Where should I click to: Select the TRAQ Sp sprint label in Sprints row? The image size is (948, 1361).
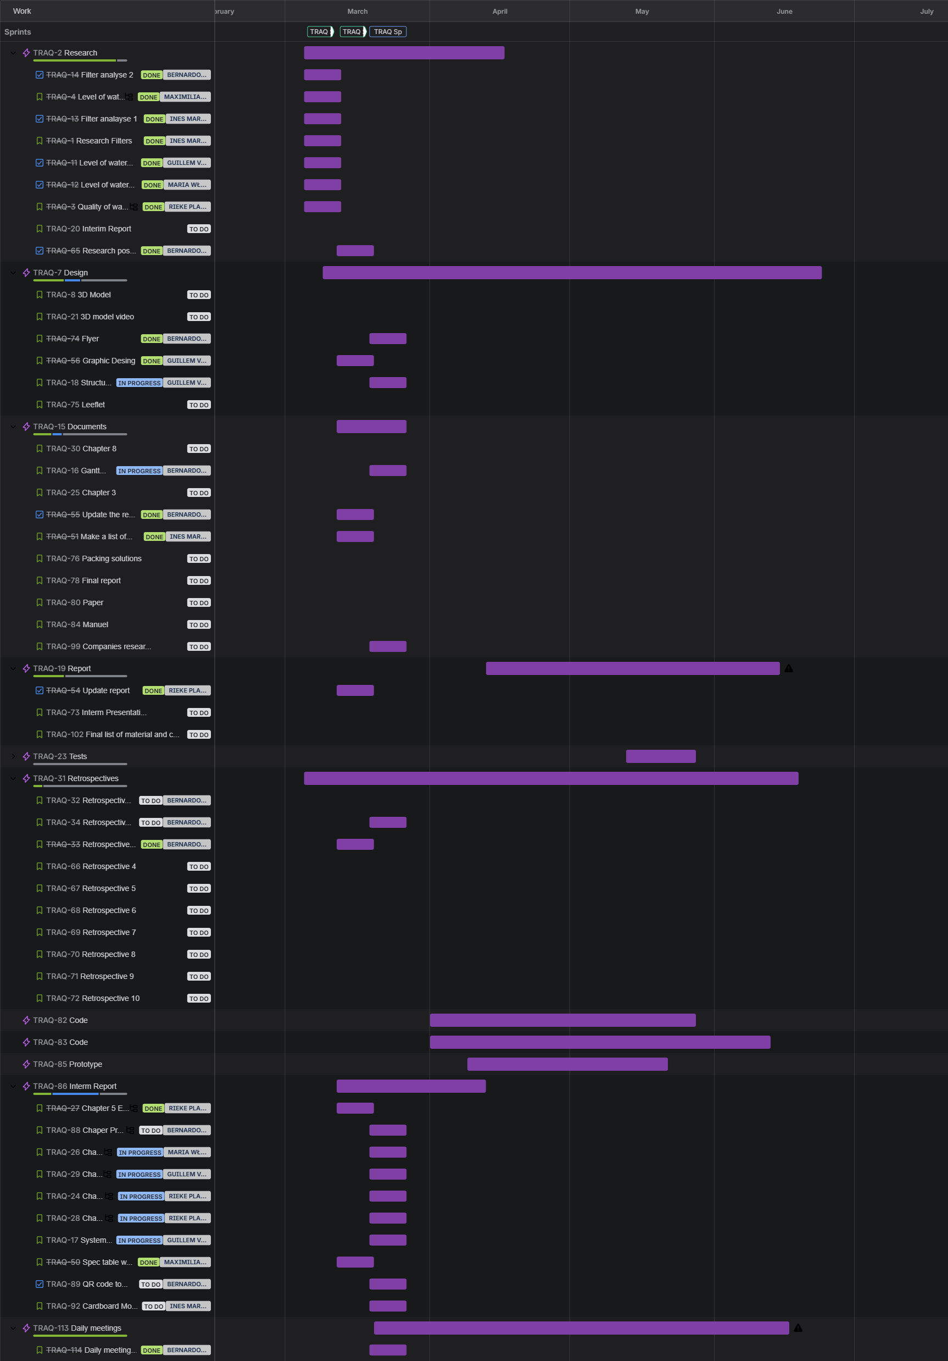[388, 32]
